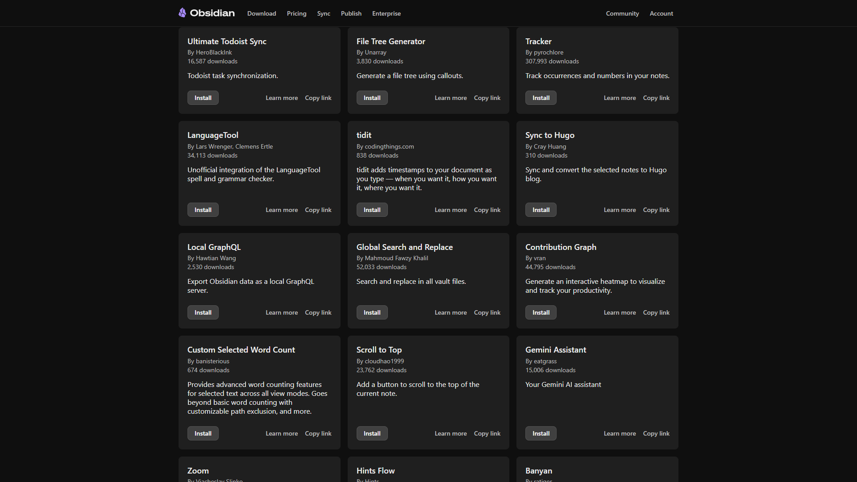The image size is (857, 482).
Task: Install the Scroll to Top plugin
Action: (x=372, y=433)
